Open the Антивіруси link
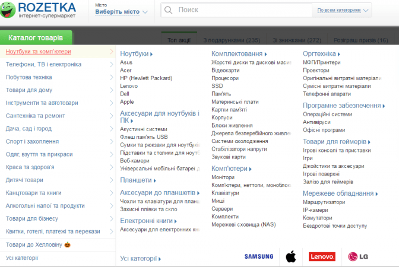Screen dimensions: 399x267 pos(316,122)
